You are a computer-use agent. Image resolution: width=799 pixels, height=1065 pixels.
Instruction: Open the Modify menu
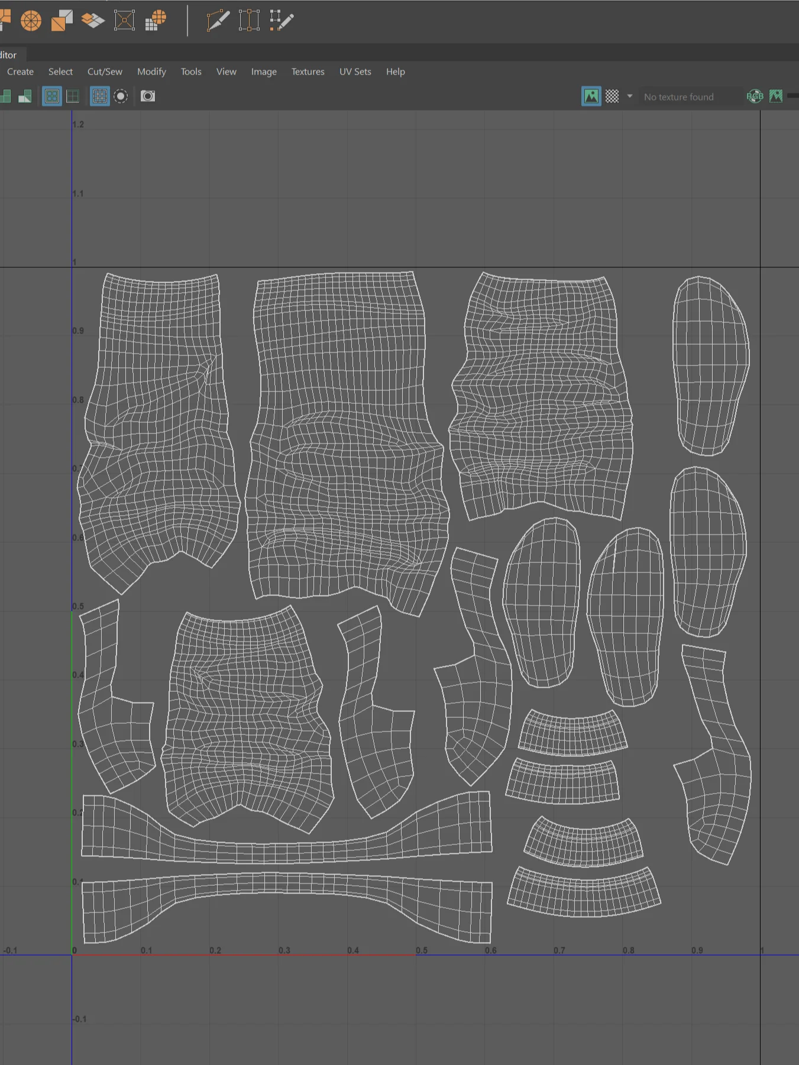click(x=151, y=72)
